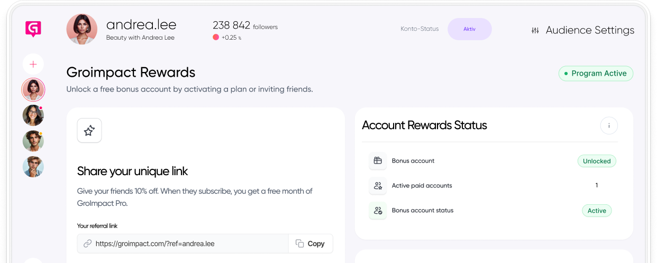This screenshot has height=263, width=657.
Task: Click the Active bonus status badge
Action: point(597,211)
